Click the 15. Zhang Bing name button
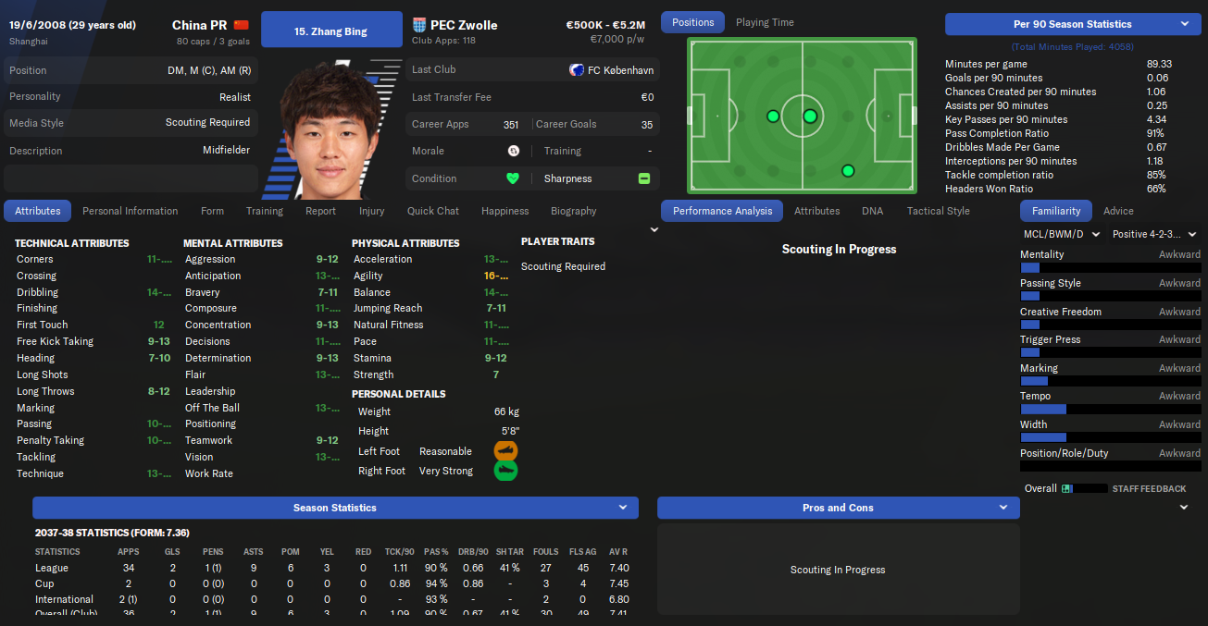Screen dimensions: 1208x626 pos(331,31)
